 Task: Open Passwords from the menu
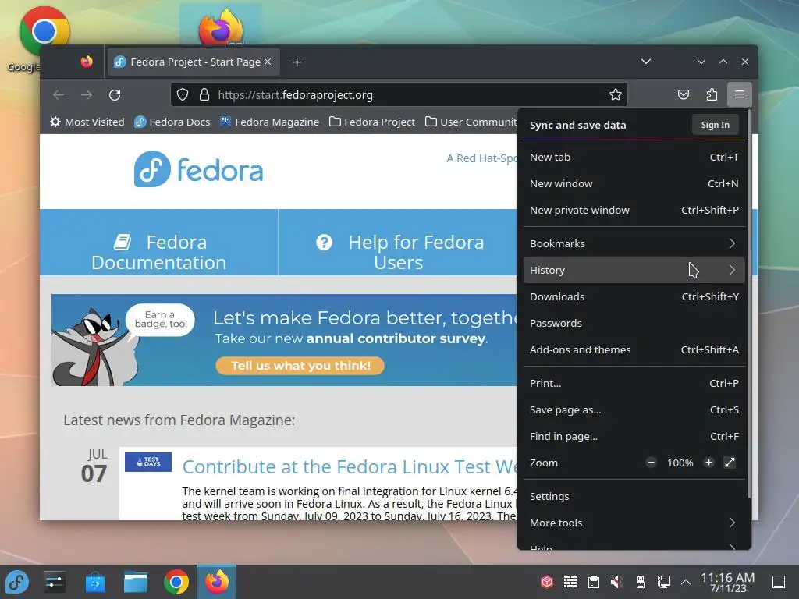point(634,323)
